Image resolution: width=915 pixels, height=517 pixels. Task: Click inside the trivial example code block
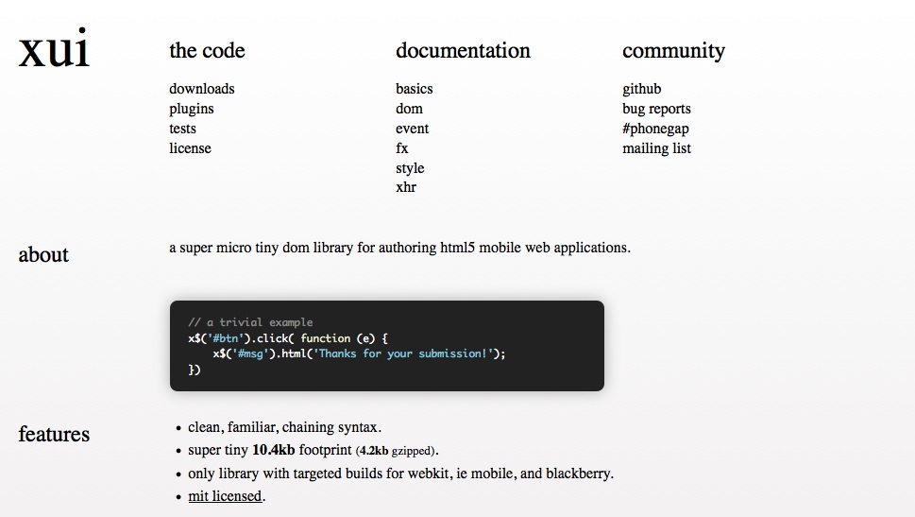(x=386, y=346)
